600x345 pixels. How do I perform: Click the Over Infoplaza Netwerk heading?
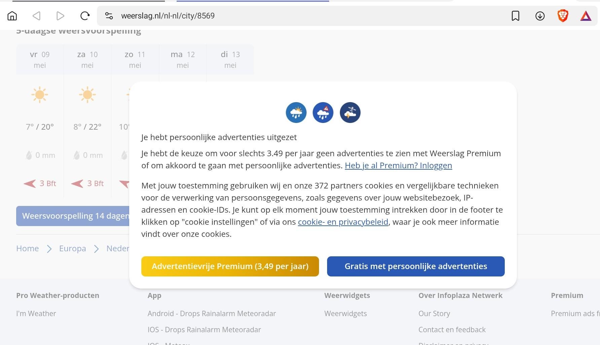coord(460,296)
